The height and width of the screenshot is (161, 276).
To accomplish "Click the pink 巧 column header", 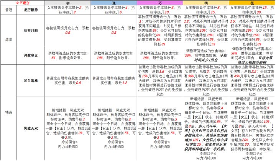I will click(160, 3).
